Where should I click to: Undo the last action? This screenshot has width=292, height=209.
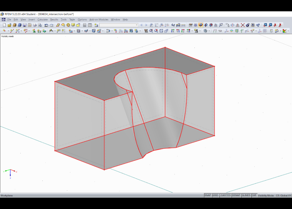(x=46, y=25)
